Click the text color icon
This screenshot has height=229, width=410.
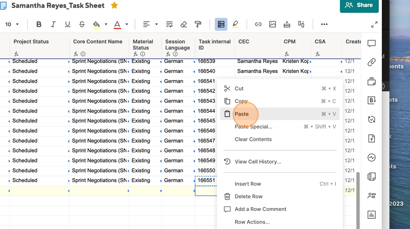point(117,24)
